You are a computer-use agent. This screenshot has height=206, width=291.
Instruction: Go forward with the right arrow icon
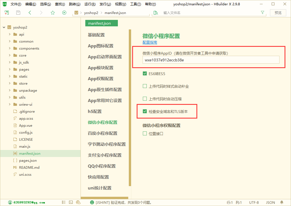[x=41, y=13]
